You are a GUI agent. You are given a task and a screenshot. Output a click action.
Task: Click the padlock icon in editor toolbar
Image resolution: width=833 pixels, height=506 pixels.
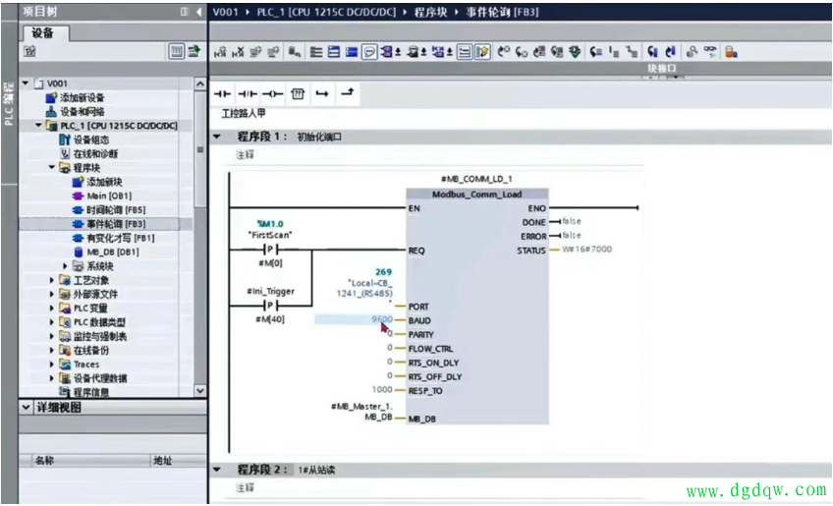[x=731, y=52]
